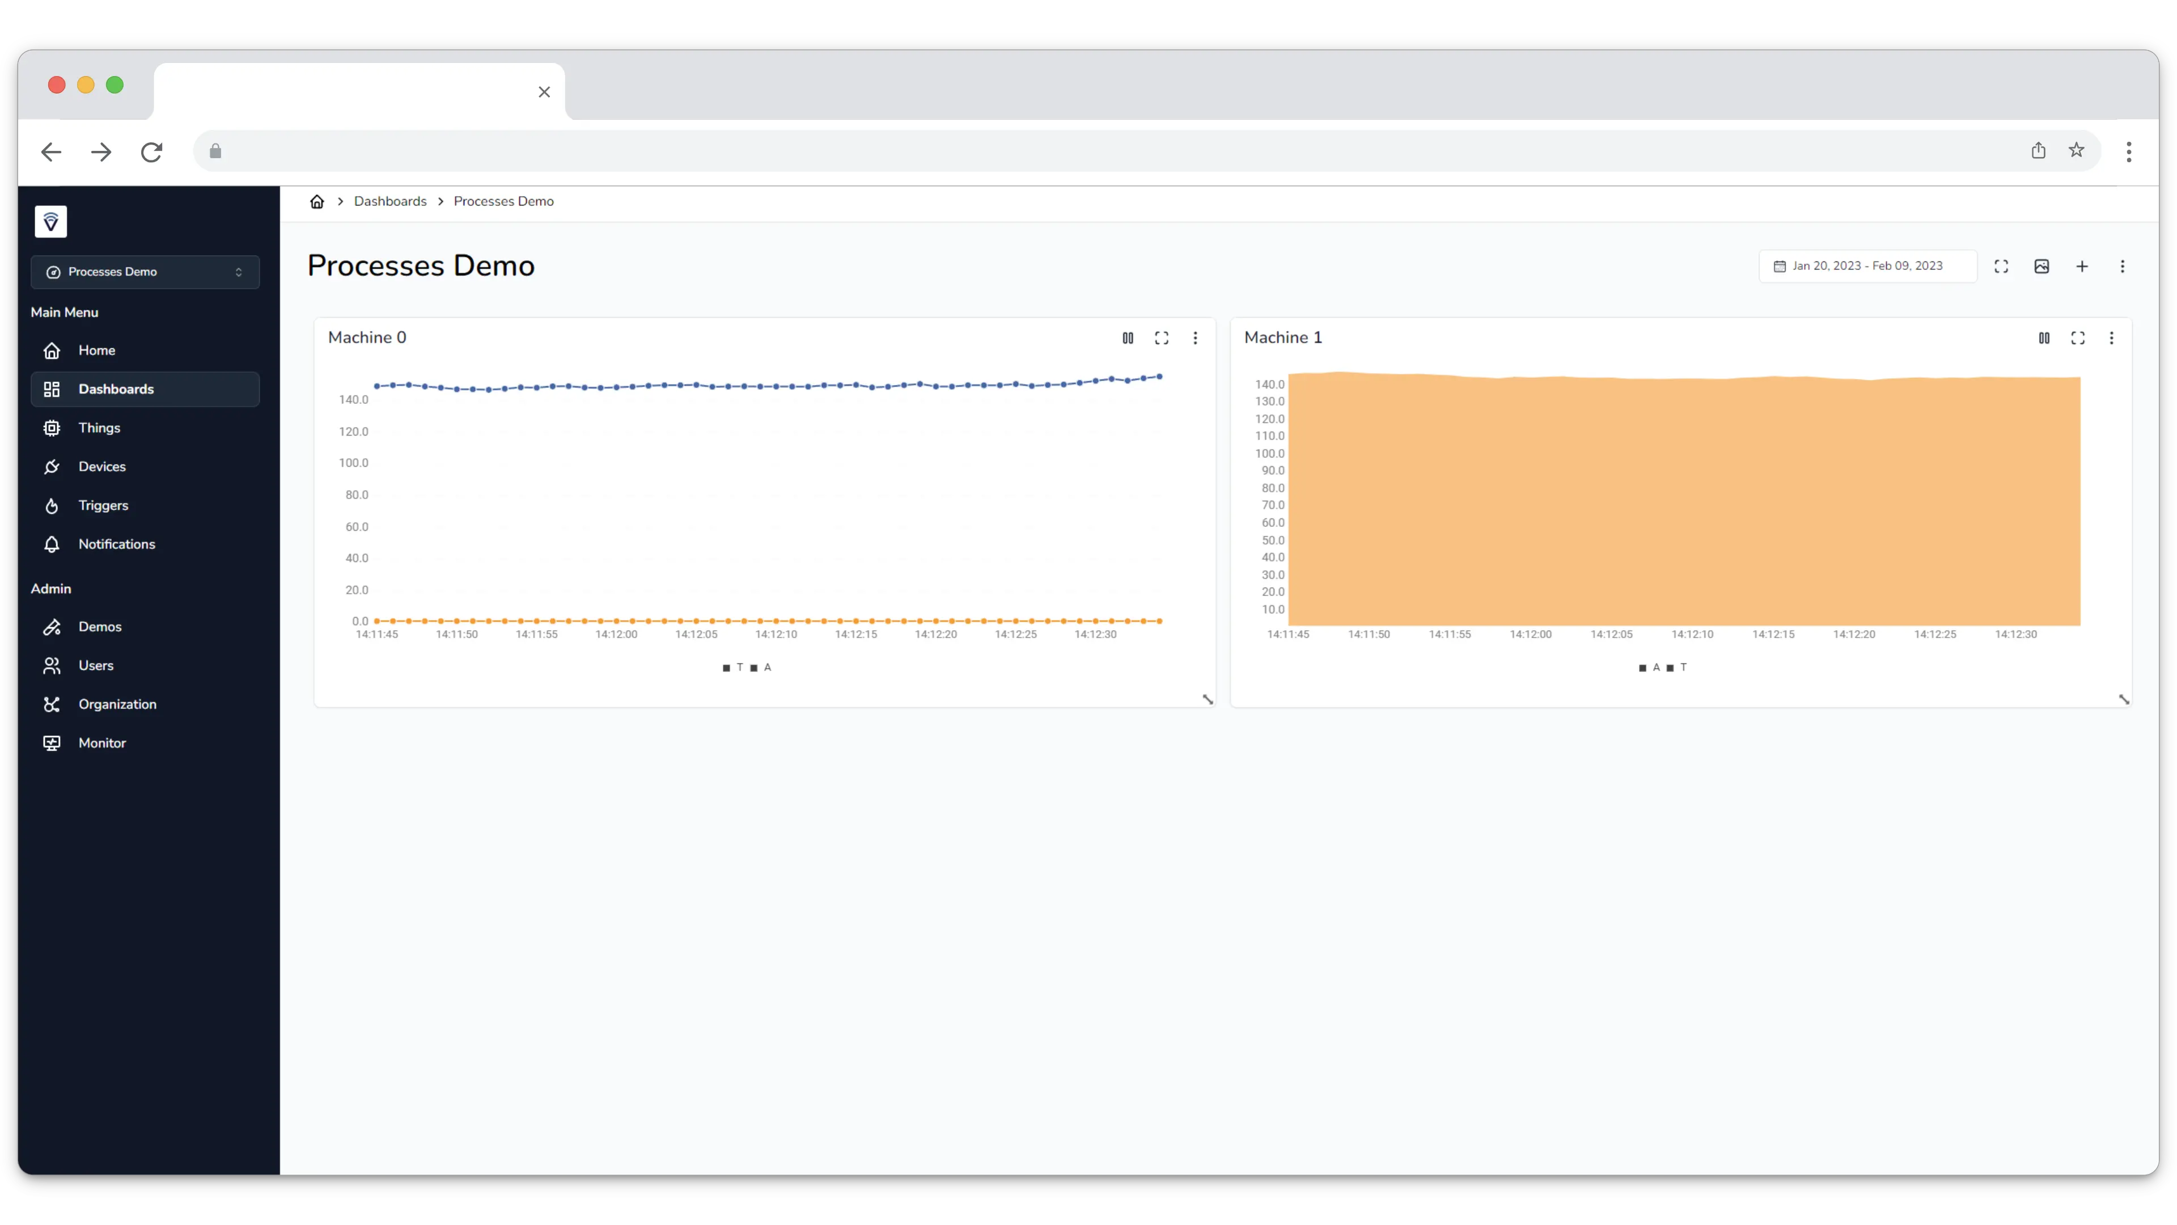Open the Processes Demo project selector
This screenshot has height=1225, width=2177.
click(145, 272)
